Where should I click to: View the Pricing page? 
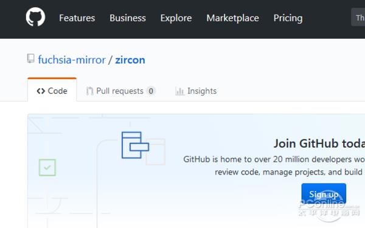click(288, 18)
